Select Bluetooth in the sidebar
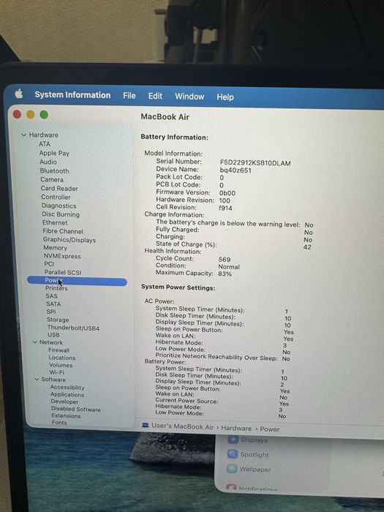Image resolution: width=384 pixels, height=512 pixels. click(x=55, y=170)
